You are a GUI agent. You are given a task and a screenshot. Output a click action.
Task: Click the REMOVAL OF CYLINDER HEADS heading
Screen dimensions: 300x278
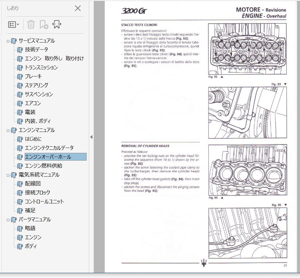[146, 146]
